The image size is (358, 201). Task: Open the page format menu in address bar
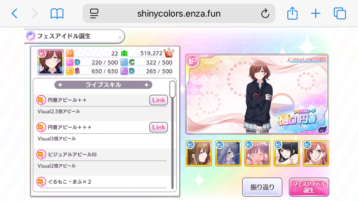pos(94,13)
